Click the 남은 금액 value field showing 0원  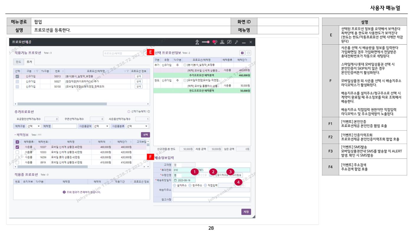243,149
